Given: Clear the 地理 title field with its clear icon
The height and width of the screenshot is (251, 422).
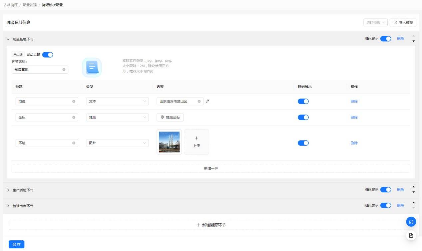Looking at the screenshot, I should [74, 102].
